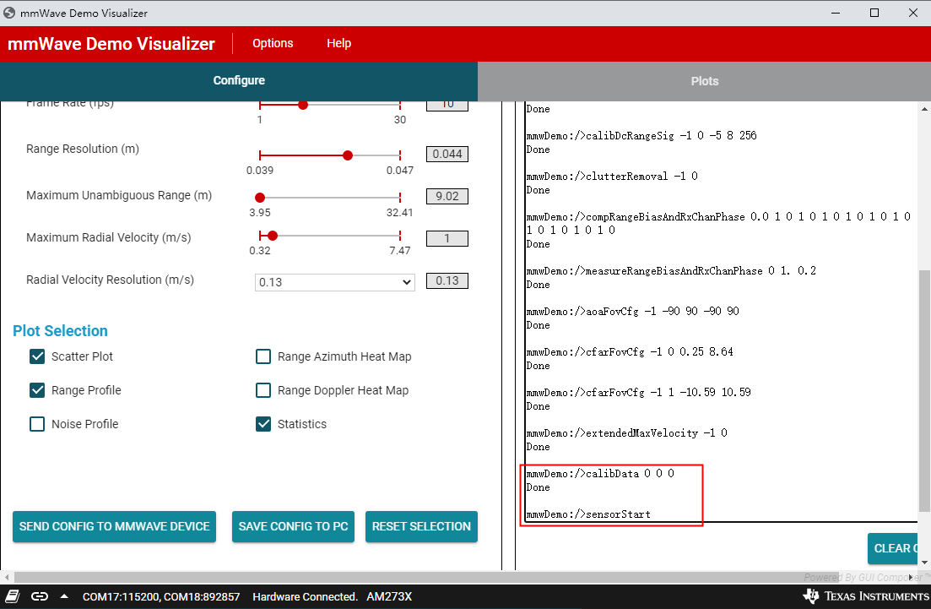Click the compRangeBiasAndRxChanPhase console line
The width and height of the screenshot is (931, 609).
click(718, 223)
